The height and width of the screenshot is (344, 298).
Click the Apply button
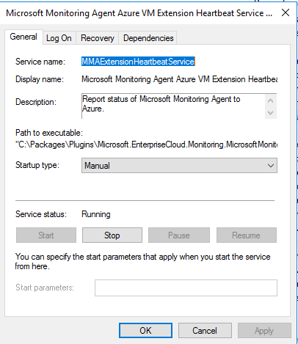point(264,331)
